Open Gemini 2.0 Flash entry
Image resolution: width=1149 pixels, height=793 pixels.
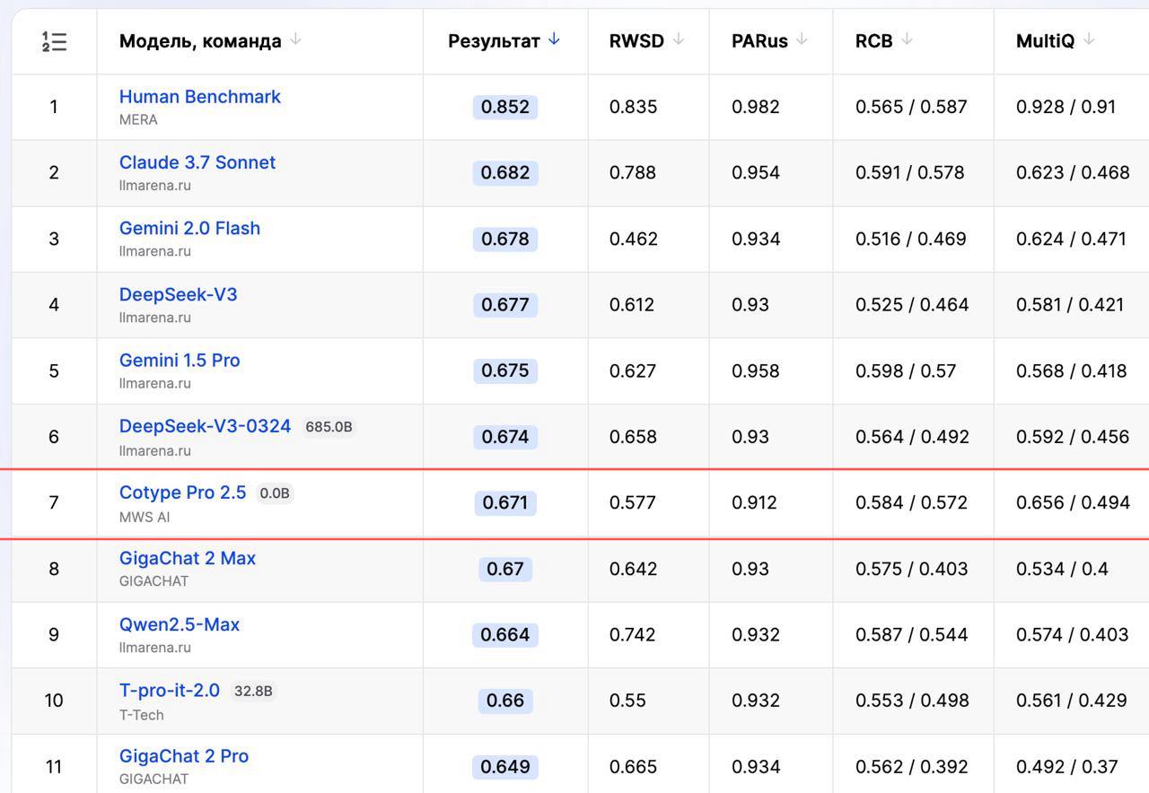(x=189, y=228)
